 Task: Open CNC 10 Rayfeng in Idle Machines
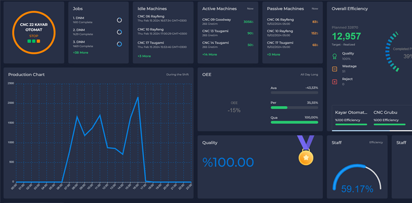(x=162, y=31)
